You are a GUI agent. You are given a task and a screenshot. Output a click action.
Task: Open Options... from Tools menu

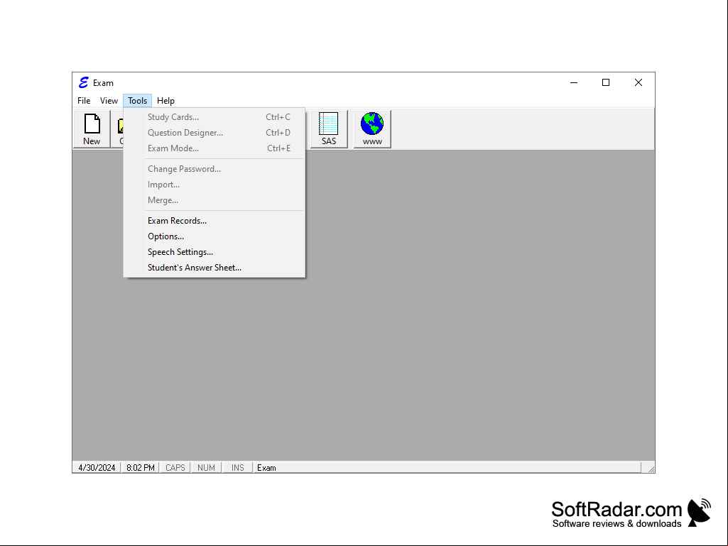pyautogui.click(x=214, y=236)
